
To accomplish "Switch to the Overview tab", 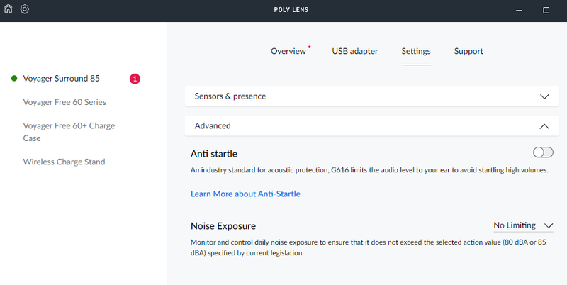I will (x=288, y=51).
